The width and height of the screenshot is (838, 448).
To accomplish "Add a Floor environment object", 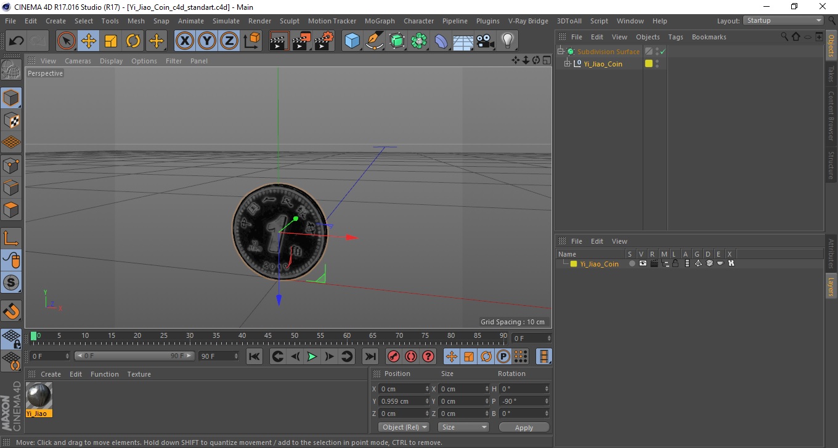I will point(463,41).
